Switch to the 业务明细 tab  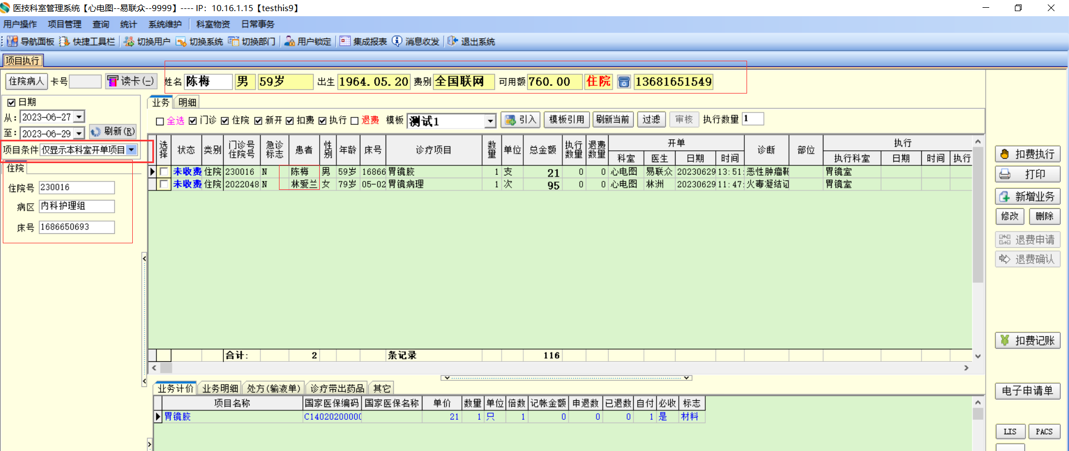[220, 389]
